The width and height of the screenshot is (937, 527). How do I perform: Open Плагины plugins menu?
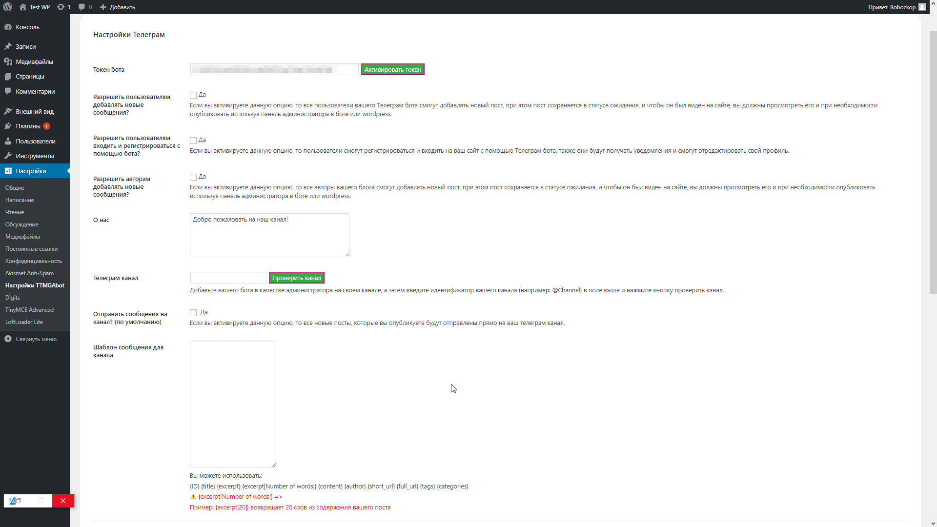pyautogui.click(x=28, y=126)
